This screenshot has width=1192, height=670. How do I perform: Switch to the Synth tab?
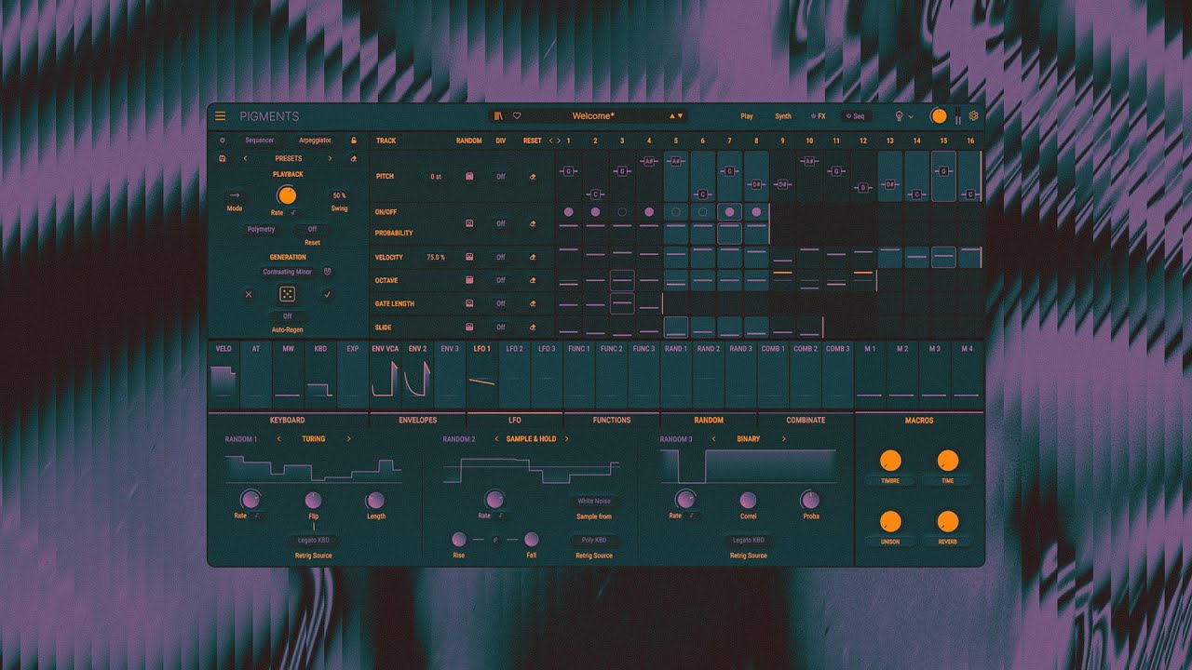point(783,116)
